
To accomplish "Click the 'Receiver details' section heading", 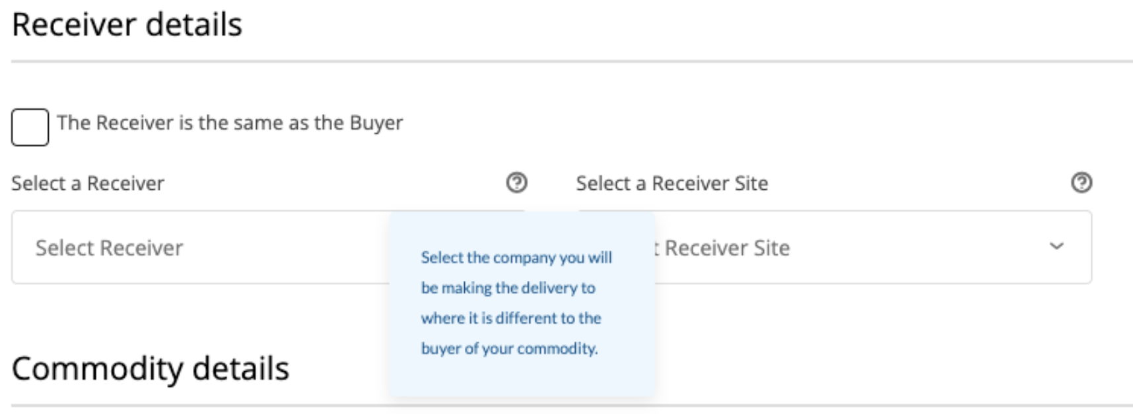I will click(x=127, y=25).
